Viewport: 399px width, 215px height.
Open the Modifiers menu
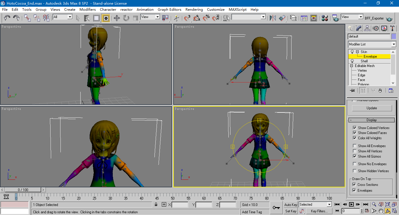click(x=87, y=9)
